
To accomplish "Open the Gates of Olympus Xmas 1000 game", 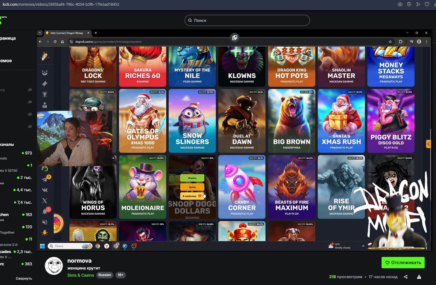I will (143, 121).
